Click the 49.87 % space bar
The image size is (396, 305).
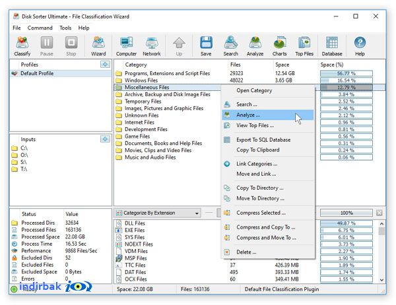tap(346, 223)
